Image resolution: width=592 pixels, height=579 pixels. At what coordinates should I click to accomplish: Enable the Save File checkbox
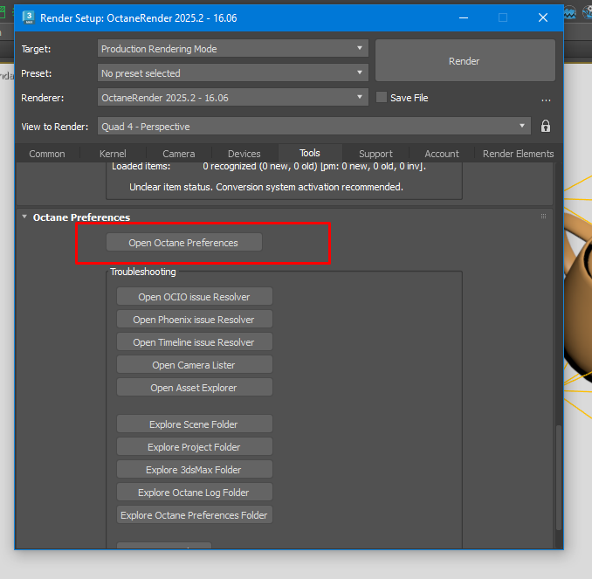point(382,98)
